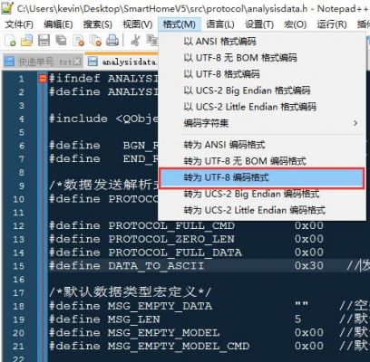
Task: Choose 以 UTF-8 格式编码
Action: tap(262, 73)
